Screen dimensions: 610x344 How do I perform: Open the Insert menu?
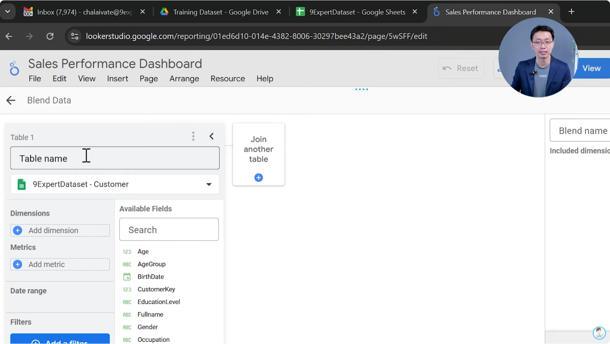(x=117, y=79)
